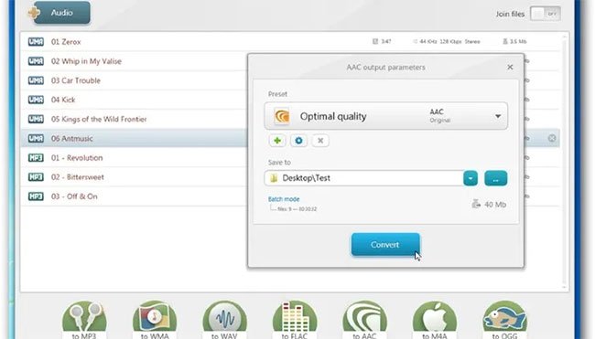This screenshot has height=339, width=595.
Task: Click the Desktop\Test save path field
Action: click(363, 178)
